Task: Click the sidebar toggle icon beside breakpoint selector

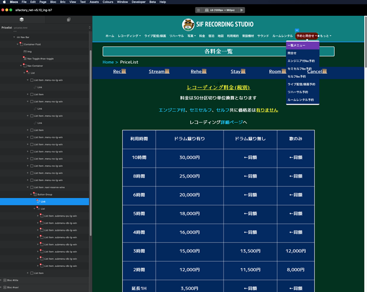Action: coord(198,10)
